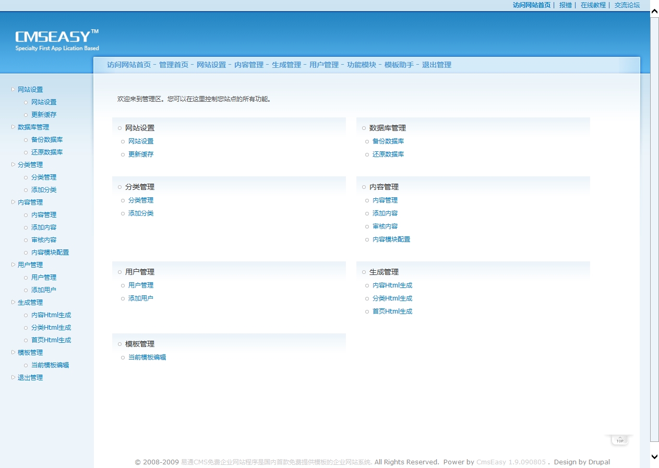Open 添加内容 in the sidebar

[44, 227]
